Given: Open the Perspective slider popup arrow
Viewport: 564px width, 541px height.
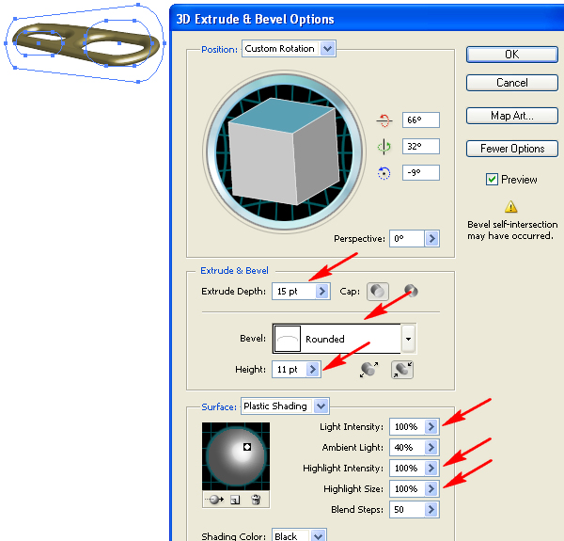Looking at the screenshot, I should coord(431,239).
